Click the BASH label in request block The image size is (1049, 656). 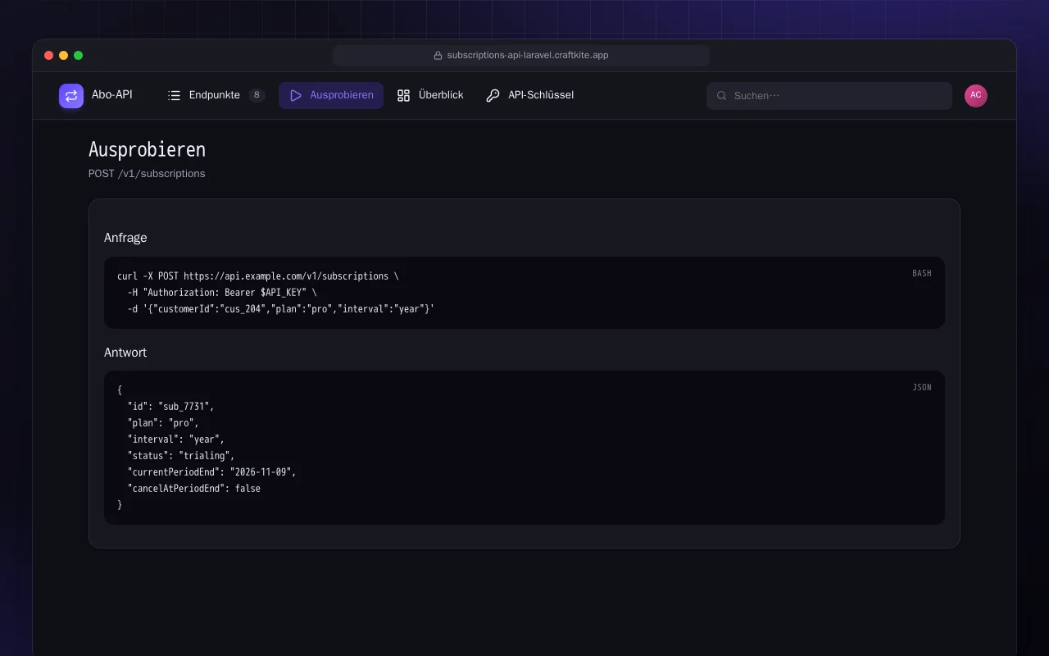(x=922, y=274)
